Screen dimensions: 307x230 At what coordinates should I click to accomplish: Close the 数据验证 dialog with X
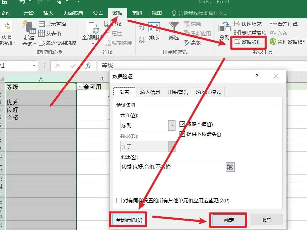coord(276,76)
